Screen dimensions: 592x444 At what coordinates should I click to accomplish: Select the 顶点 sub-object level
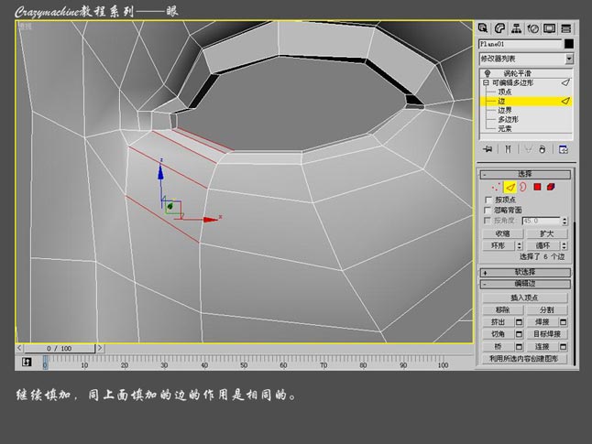[505, 92]
